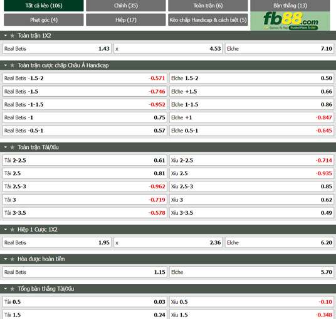
Task: Choose Real Betis -1.5-2 handicap -0.571
Action: (85, 78)
